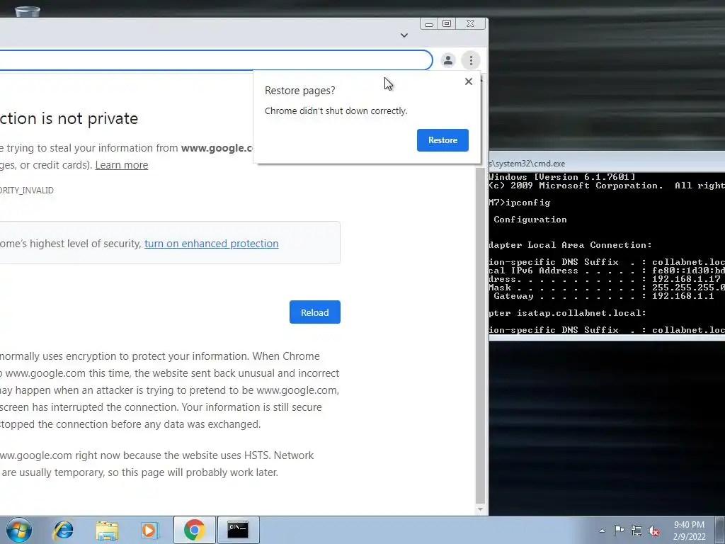Click 192.168.1.17 address in cmd window
This screenshot has height=544, width=725.
click(x=686, y=279)
